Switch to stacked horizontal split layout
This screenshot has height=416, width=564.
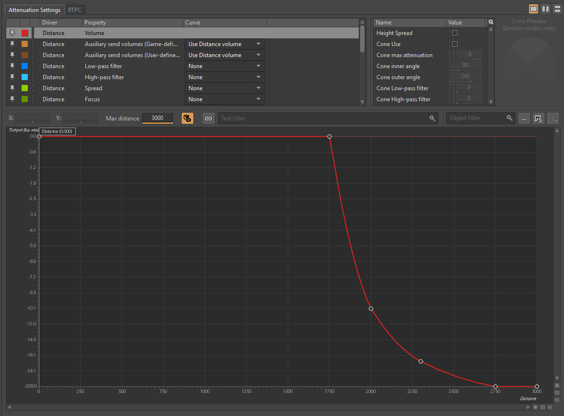[557, 9]
